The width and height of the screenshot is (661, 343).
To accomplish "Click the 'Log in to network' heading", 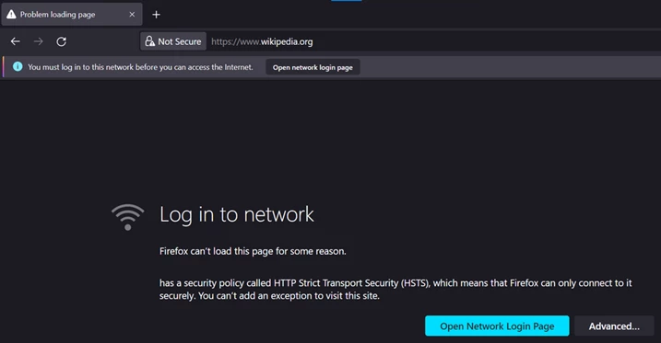I will [237, 215].
